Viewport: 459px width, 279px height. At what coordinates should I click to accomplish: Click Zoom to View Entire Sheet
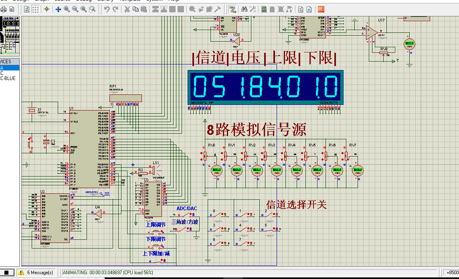(x=84, y=9)
